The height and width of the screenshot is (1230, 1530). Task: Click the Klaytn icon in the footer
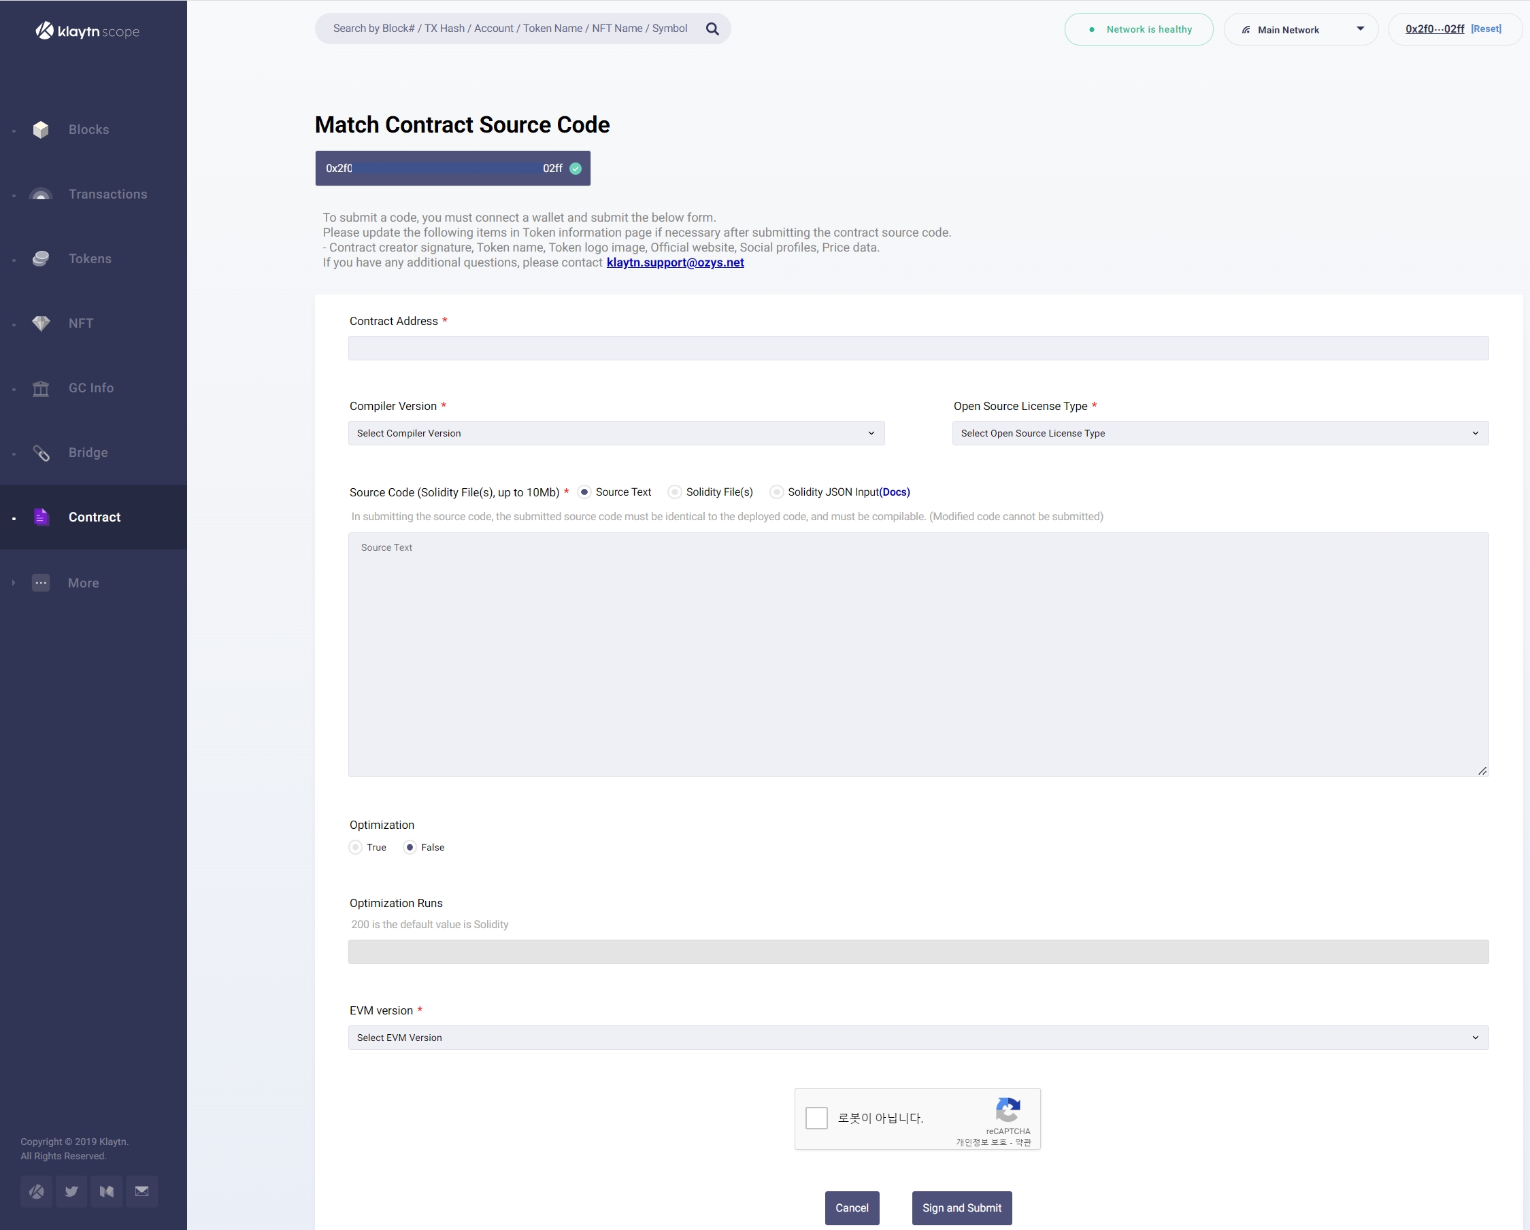click(36, 1191)
